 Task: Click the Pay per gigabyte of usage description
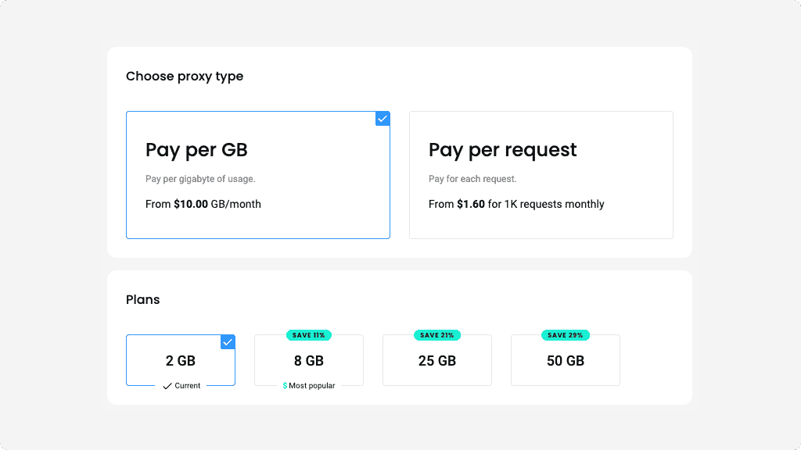(x=200, y=179)
